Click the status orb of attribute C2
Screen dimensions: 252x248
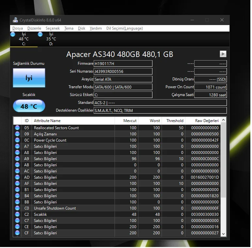(17, 214)
